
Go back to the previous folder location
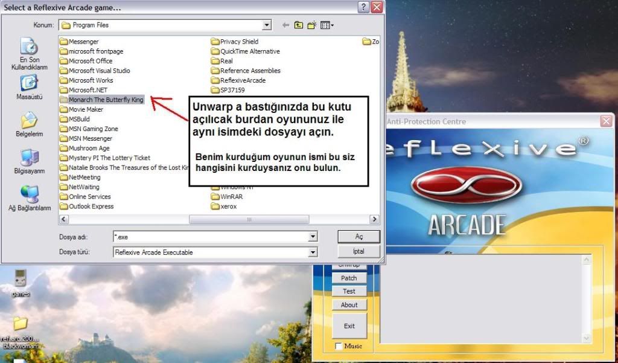285,25
